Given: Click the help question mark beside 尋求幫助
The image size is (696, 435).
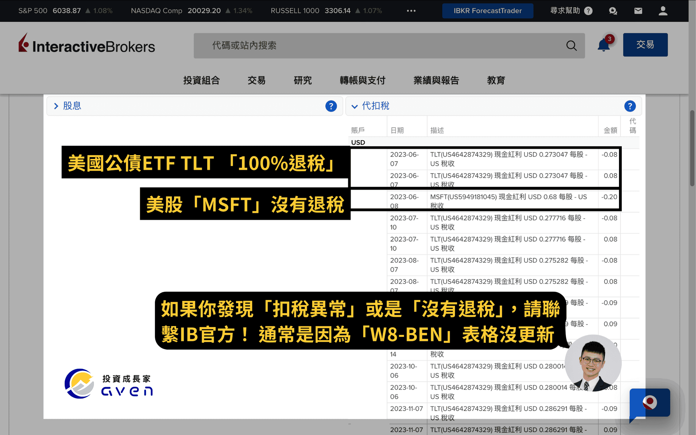Looking at the screenshot, I should coord(588,11).
